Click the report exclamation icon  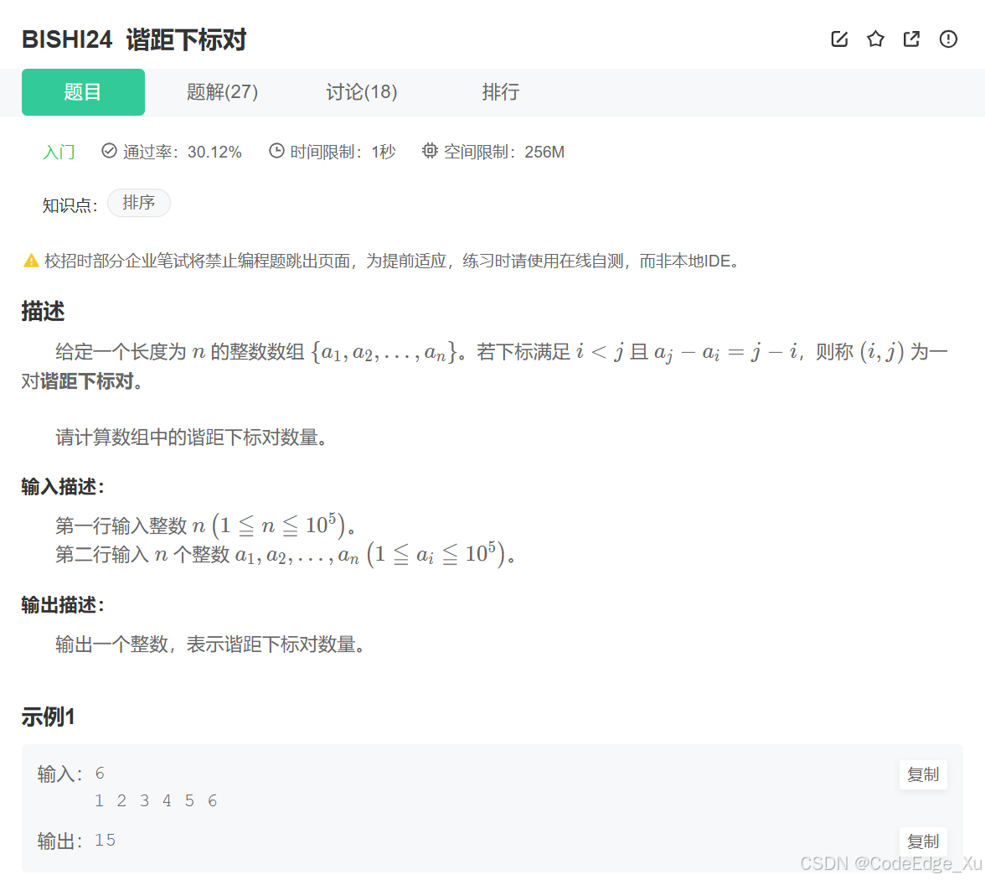point(947,39)
